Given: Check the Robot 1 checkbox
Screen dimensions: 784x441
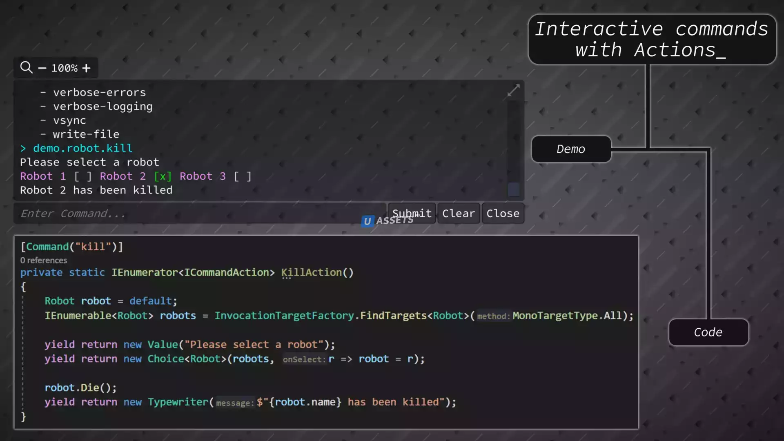Looking at the screenshot, I should coord(83,176).
